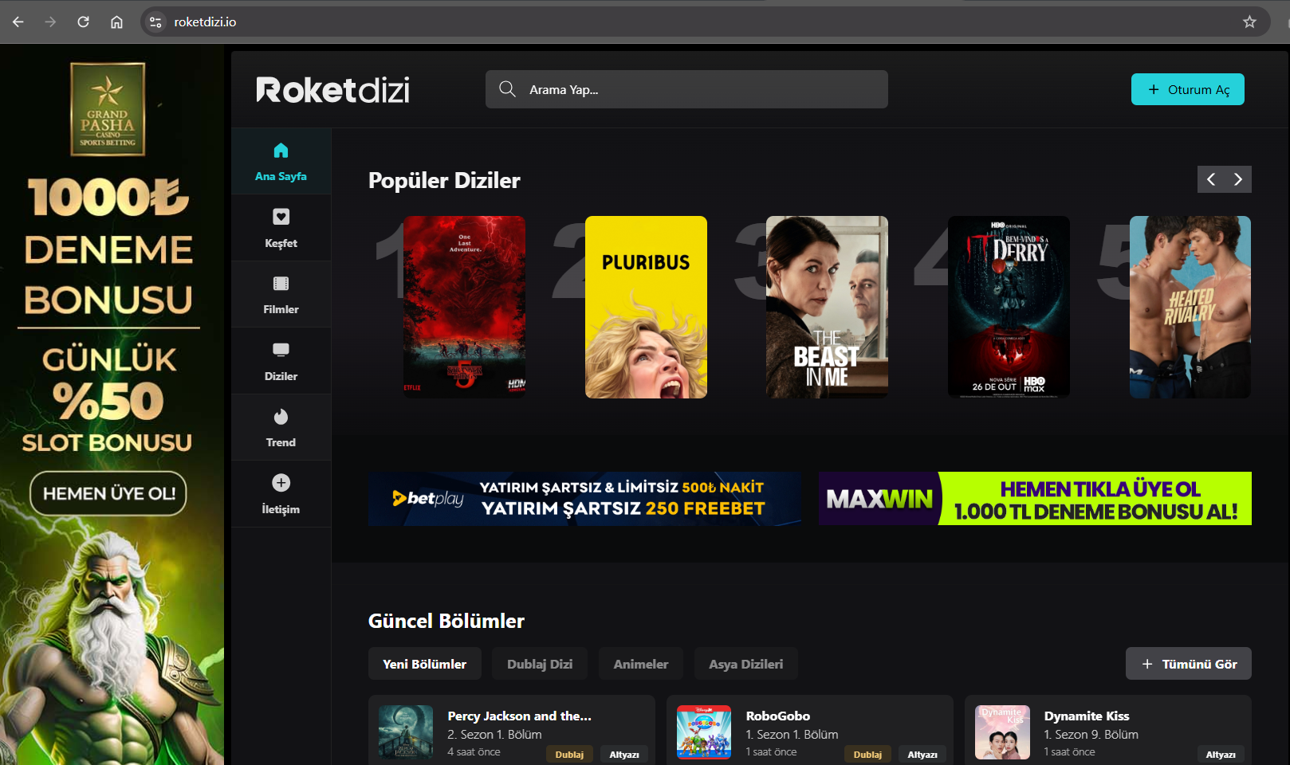Viewport: 1290px width, 765px height.
Task: Open the Pluribus poster
Action: pyautogui.click(x=646, y=307)
